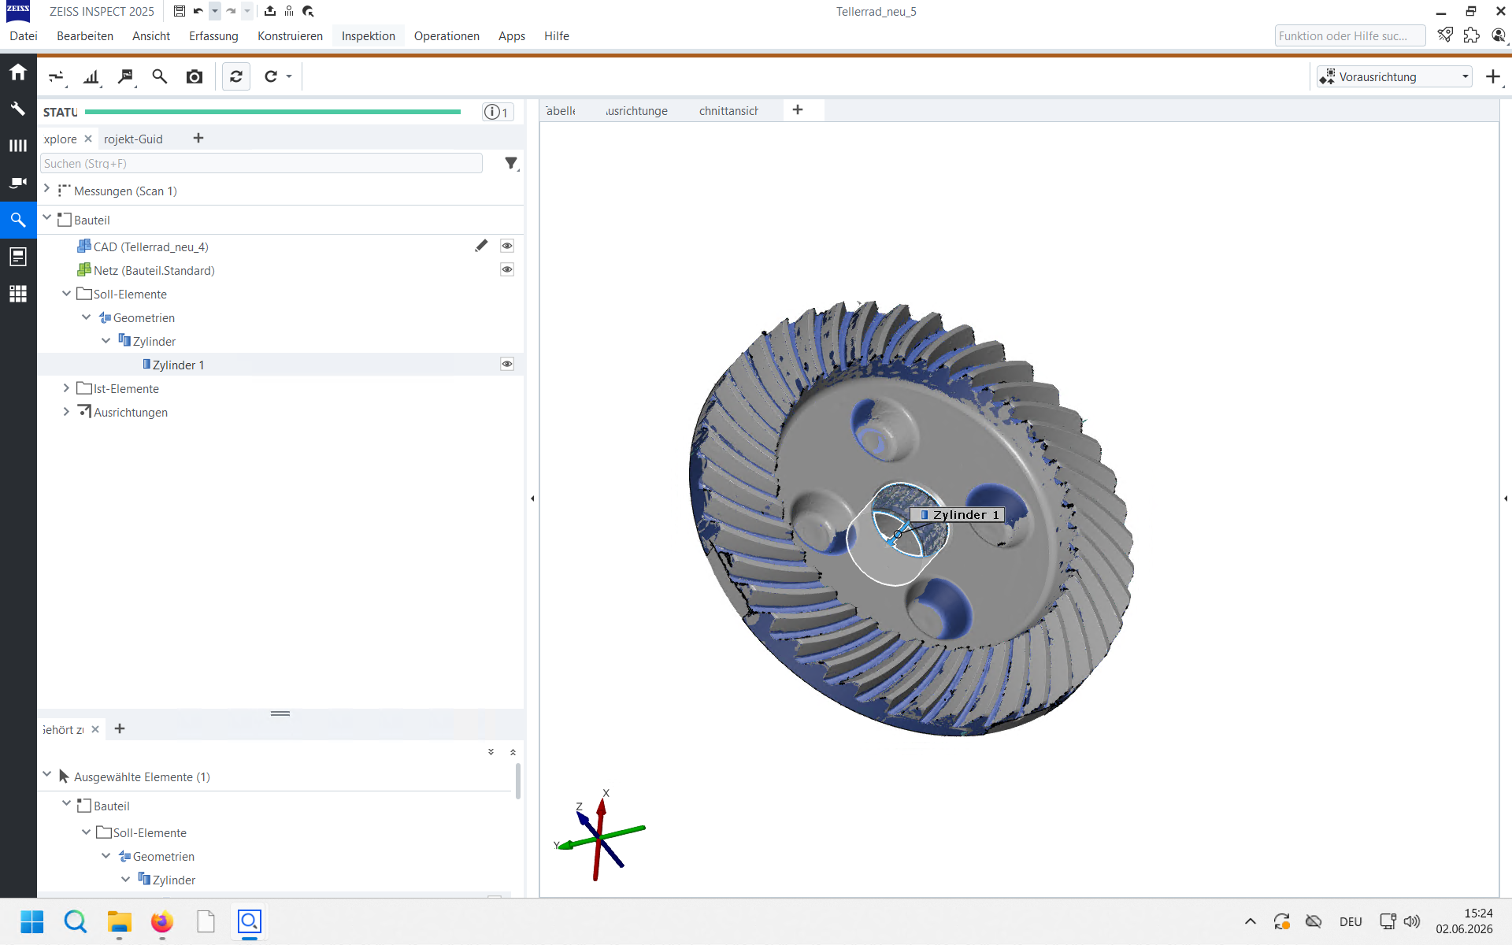
Task: Click the deviation chart toolbar icon
Action: (91, 76)
